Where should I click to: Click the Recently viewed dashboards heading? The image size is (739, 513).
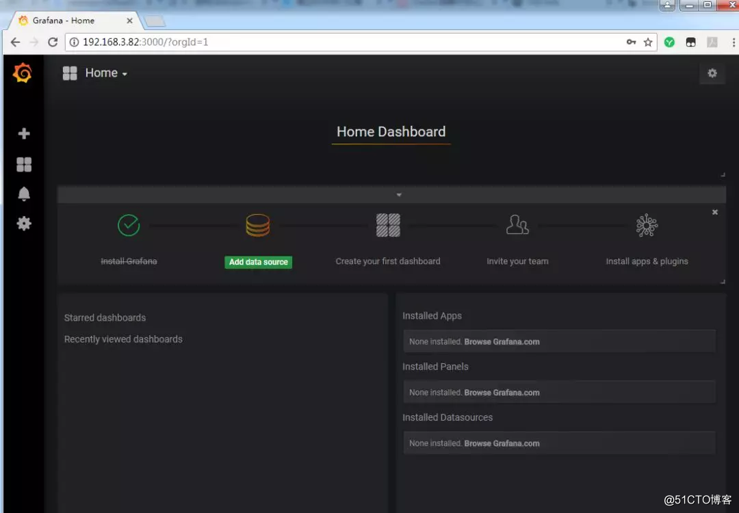click(x=123, y=339)
